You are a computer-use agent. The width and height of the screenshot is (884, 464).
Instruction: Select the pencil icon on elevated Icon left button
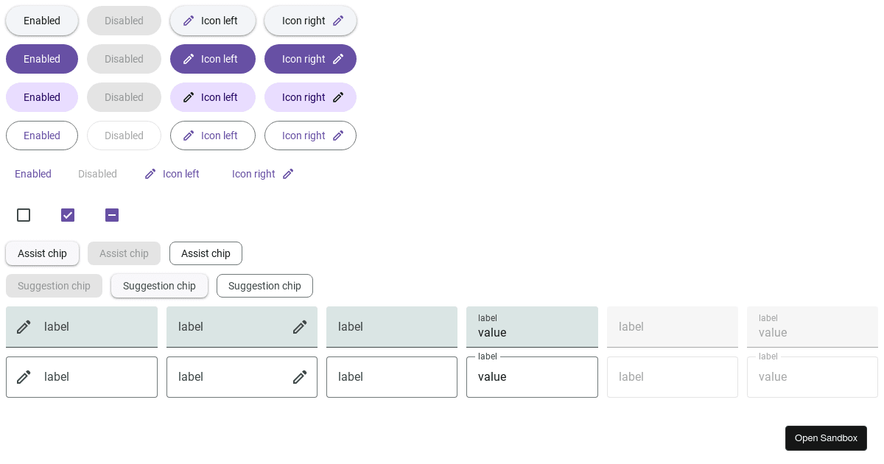click(189, 21)
